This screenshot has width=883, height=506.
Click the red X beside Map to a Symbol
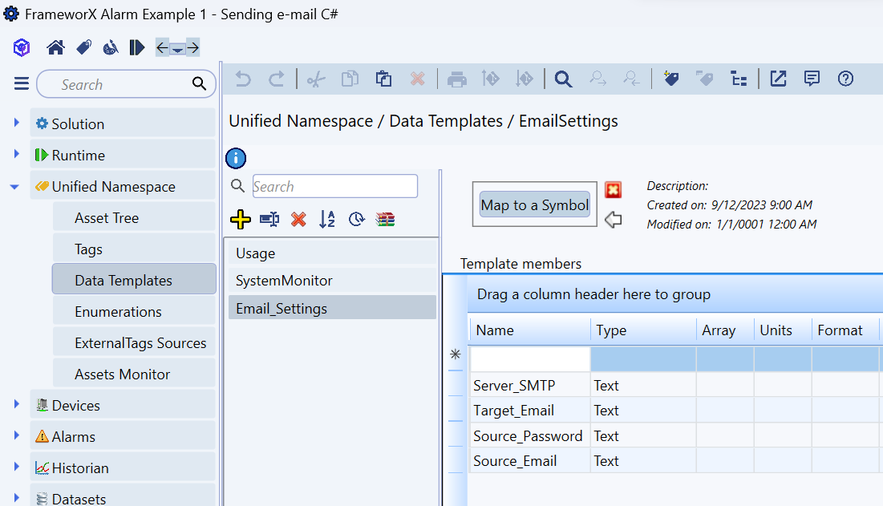pos(613,190)
